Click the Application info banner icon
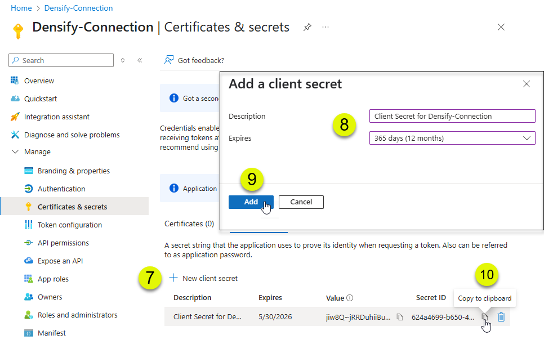 (x=174, y=188)
